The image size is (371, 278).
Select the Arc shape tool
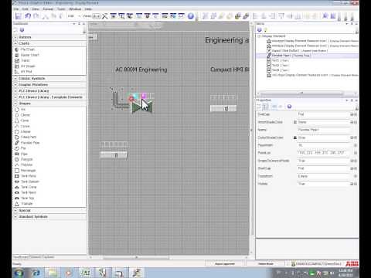[23, 110]
